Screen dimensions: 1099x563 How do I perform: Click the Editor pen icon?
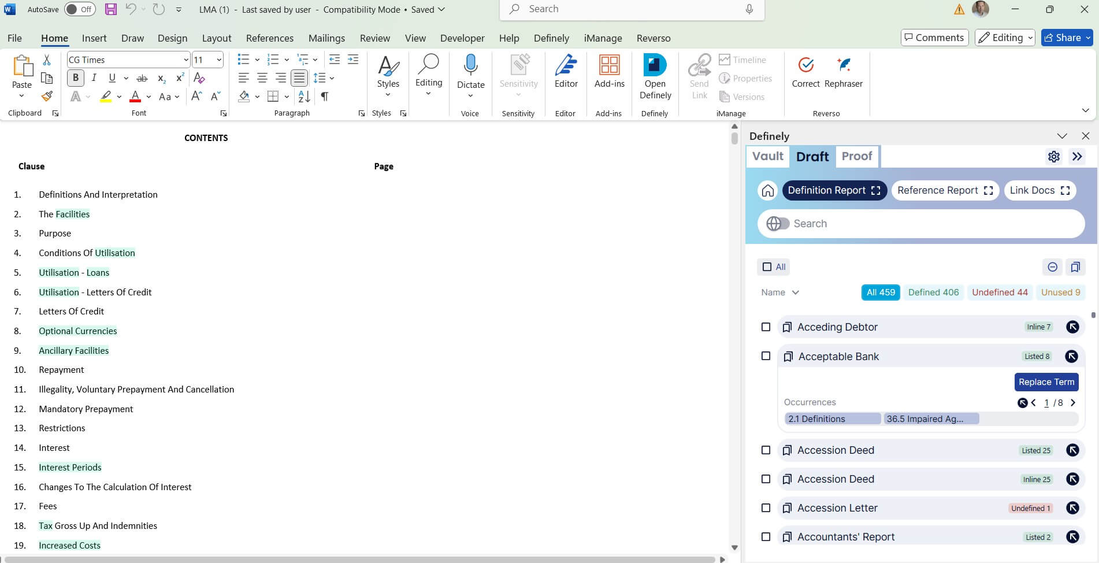tap(566, 65)
